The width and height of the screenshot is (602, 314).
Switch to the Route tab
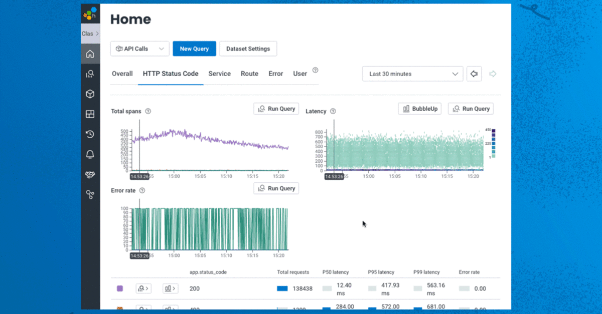coord(249,74)
